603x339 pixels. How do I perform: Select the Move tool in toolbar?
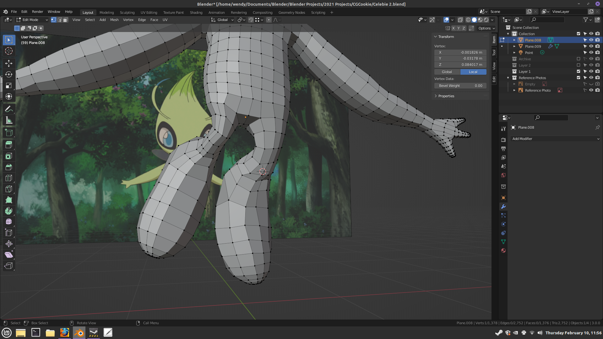click(x=9, y=63)
